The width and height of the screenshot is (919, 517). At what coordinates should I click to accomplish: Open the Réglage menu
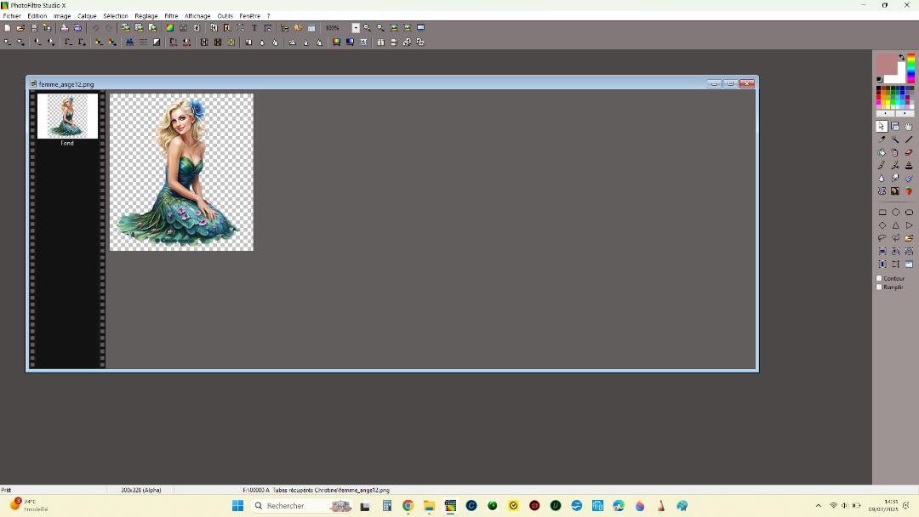click(x=146, y=16)
